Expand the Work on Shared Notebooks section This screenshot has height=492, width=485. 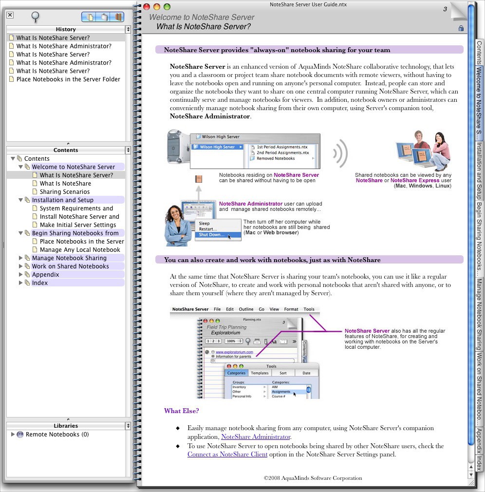click(21, 266)
